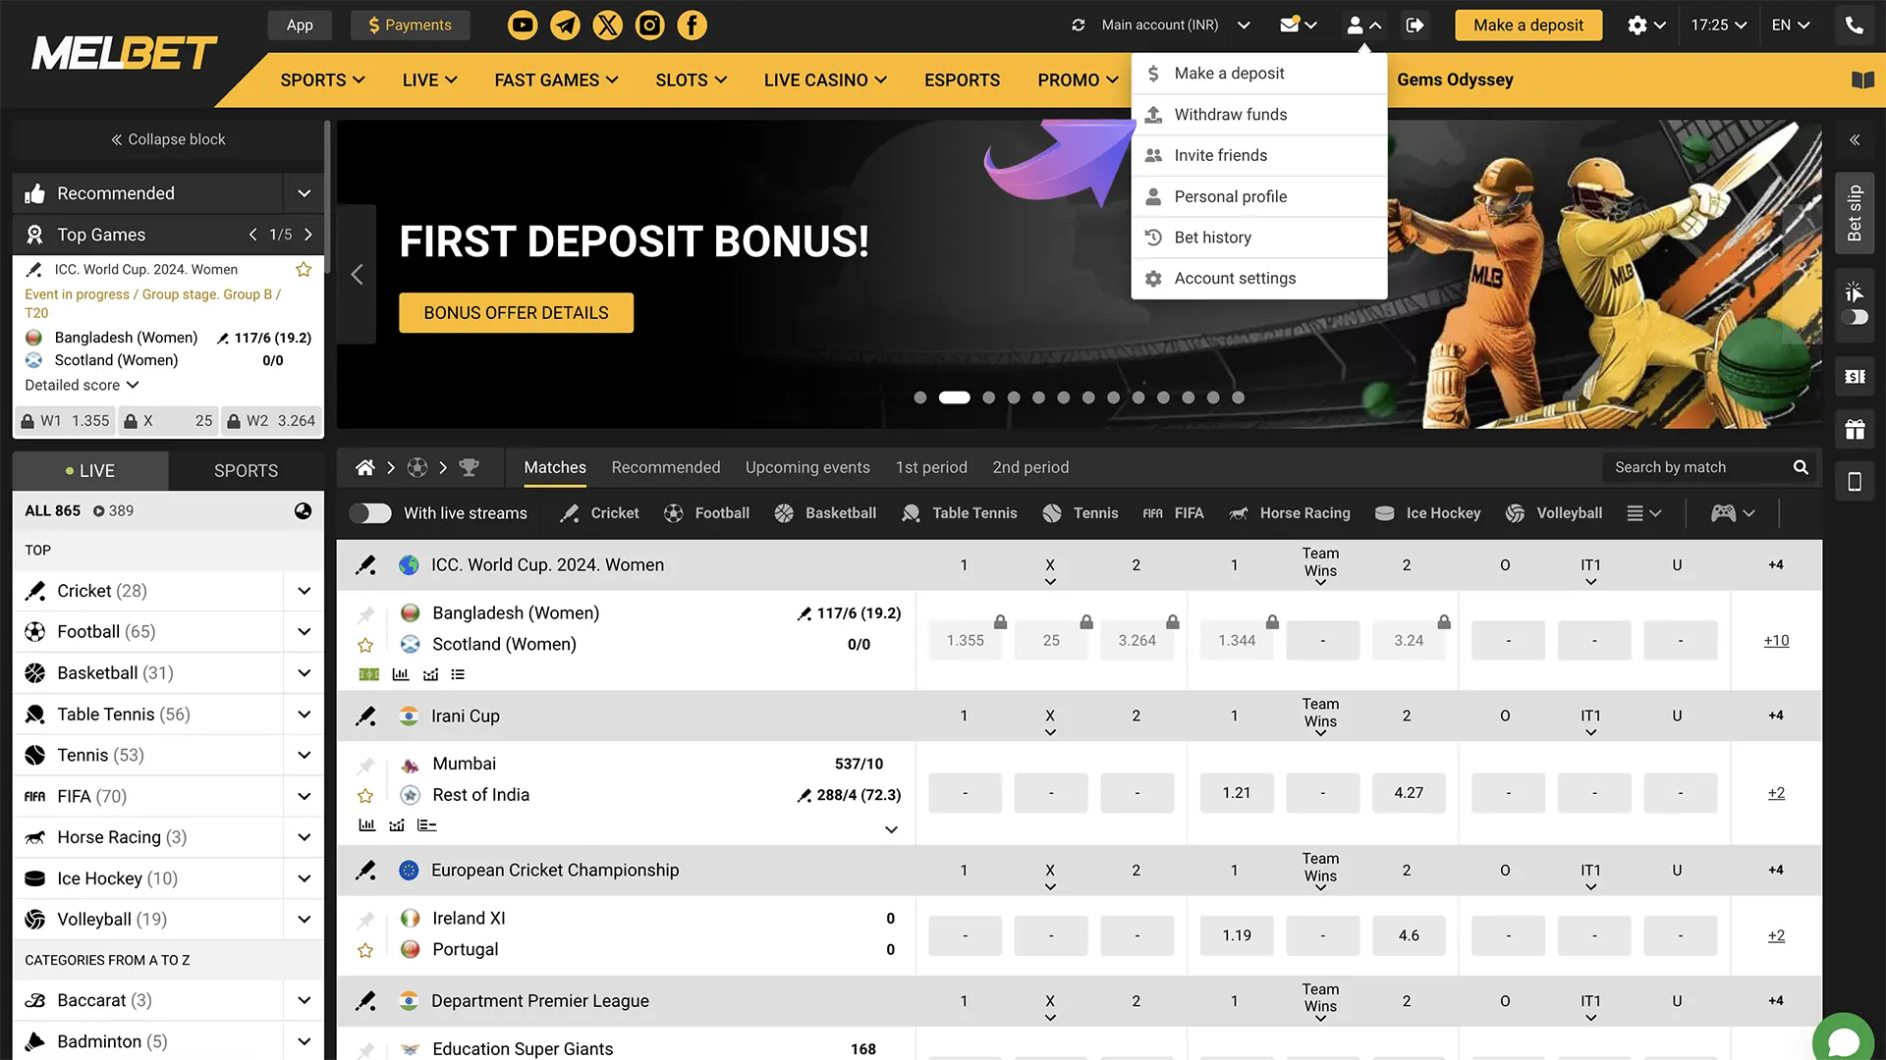Image resolution: width=1886 pixels, height=1060 pixels.
Task: Click the Tennis sport filter icon
Action: point(1052,512)
